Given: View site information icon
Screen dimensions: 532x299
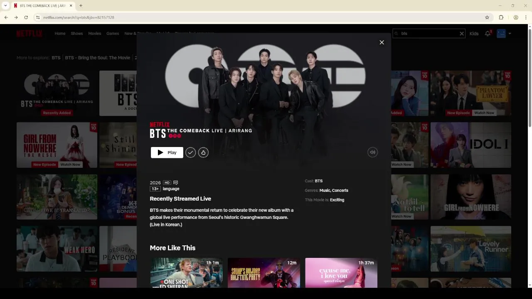Looking at the screenshot, I should point(38,17).
